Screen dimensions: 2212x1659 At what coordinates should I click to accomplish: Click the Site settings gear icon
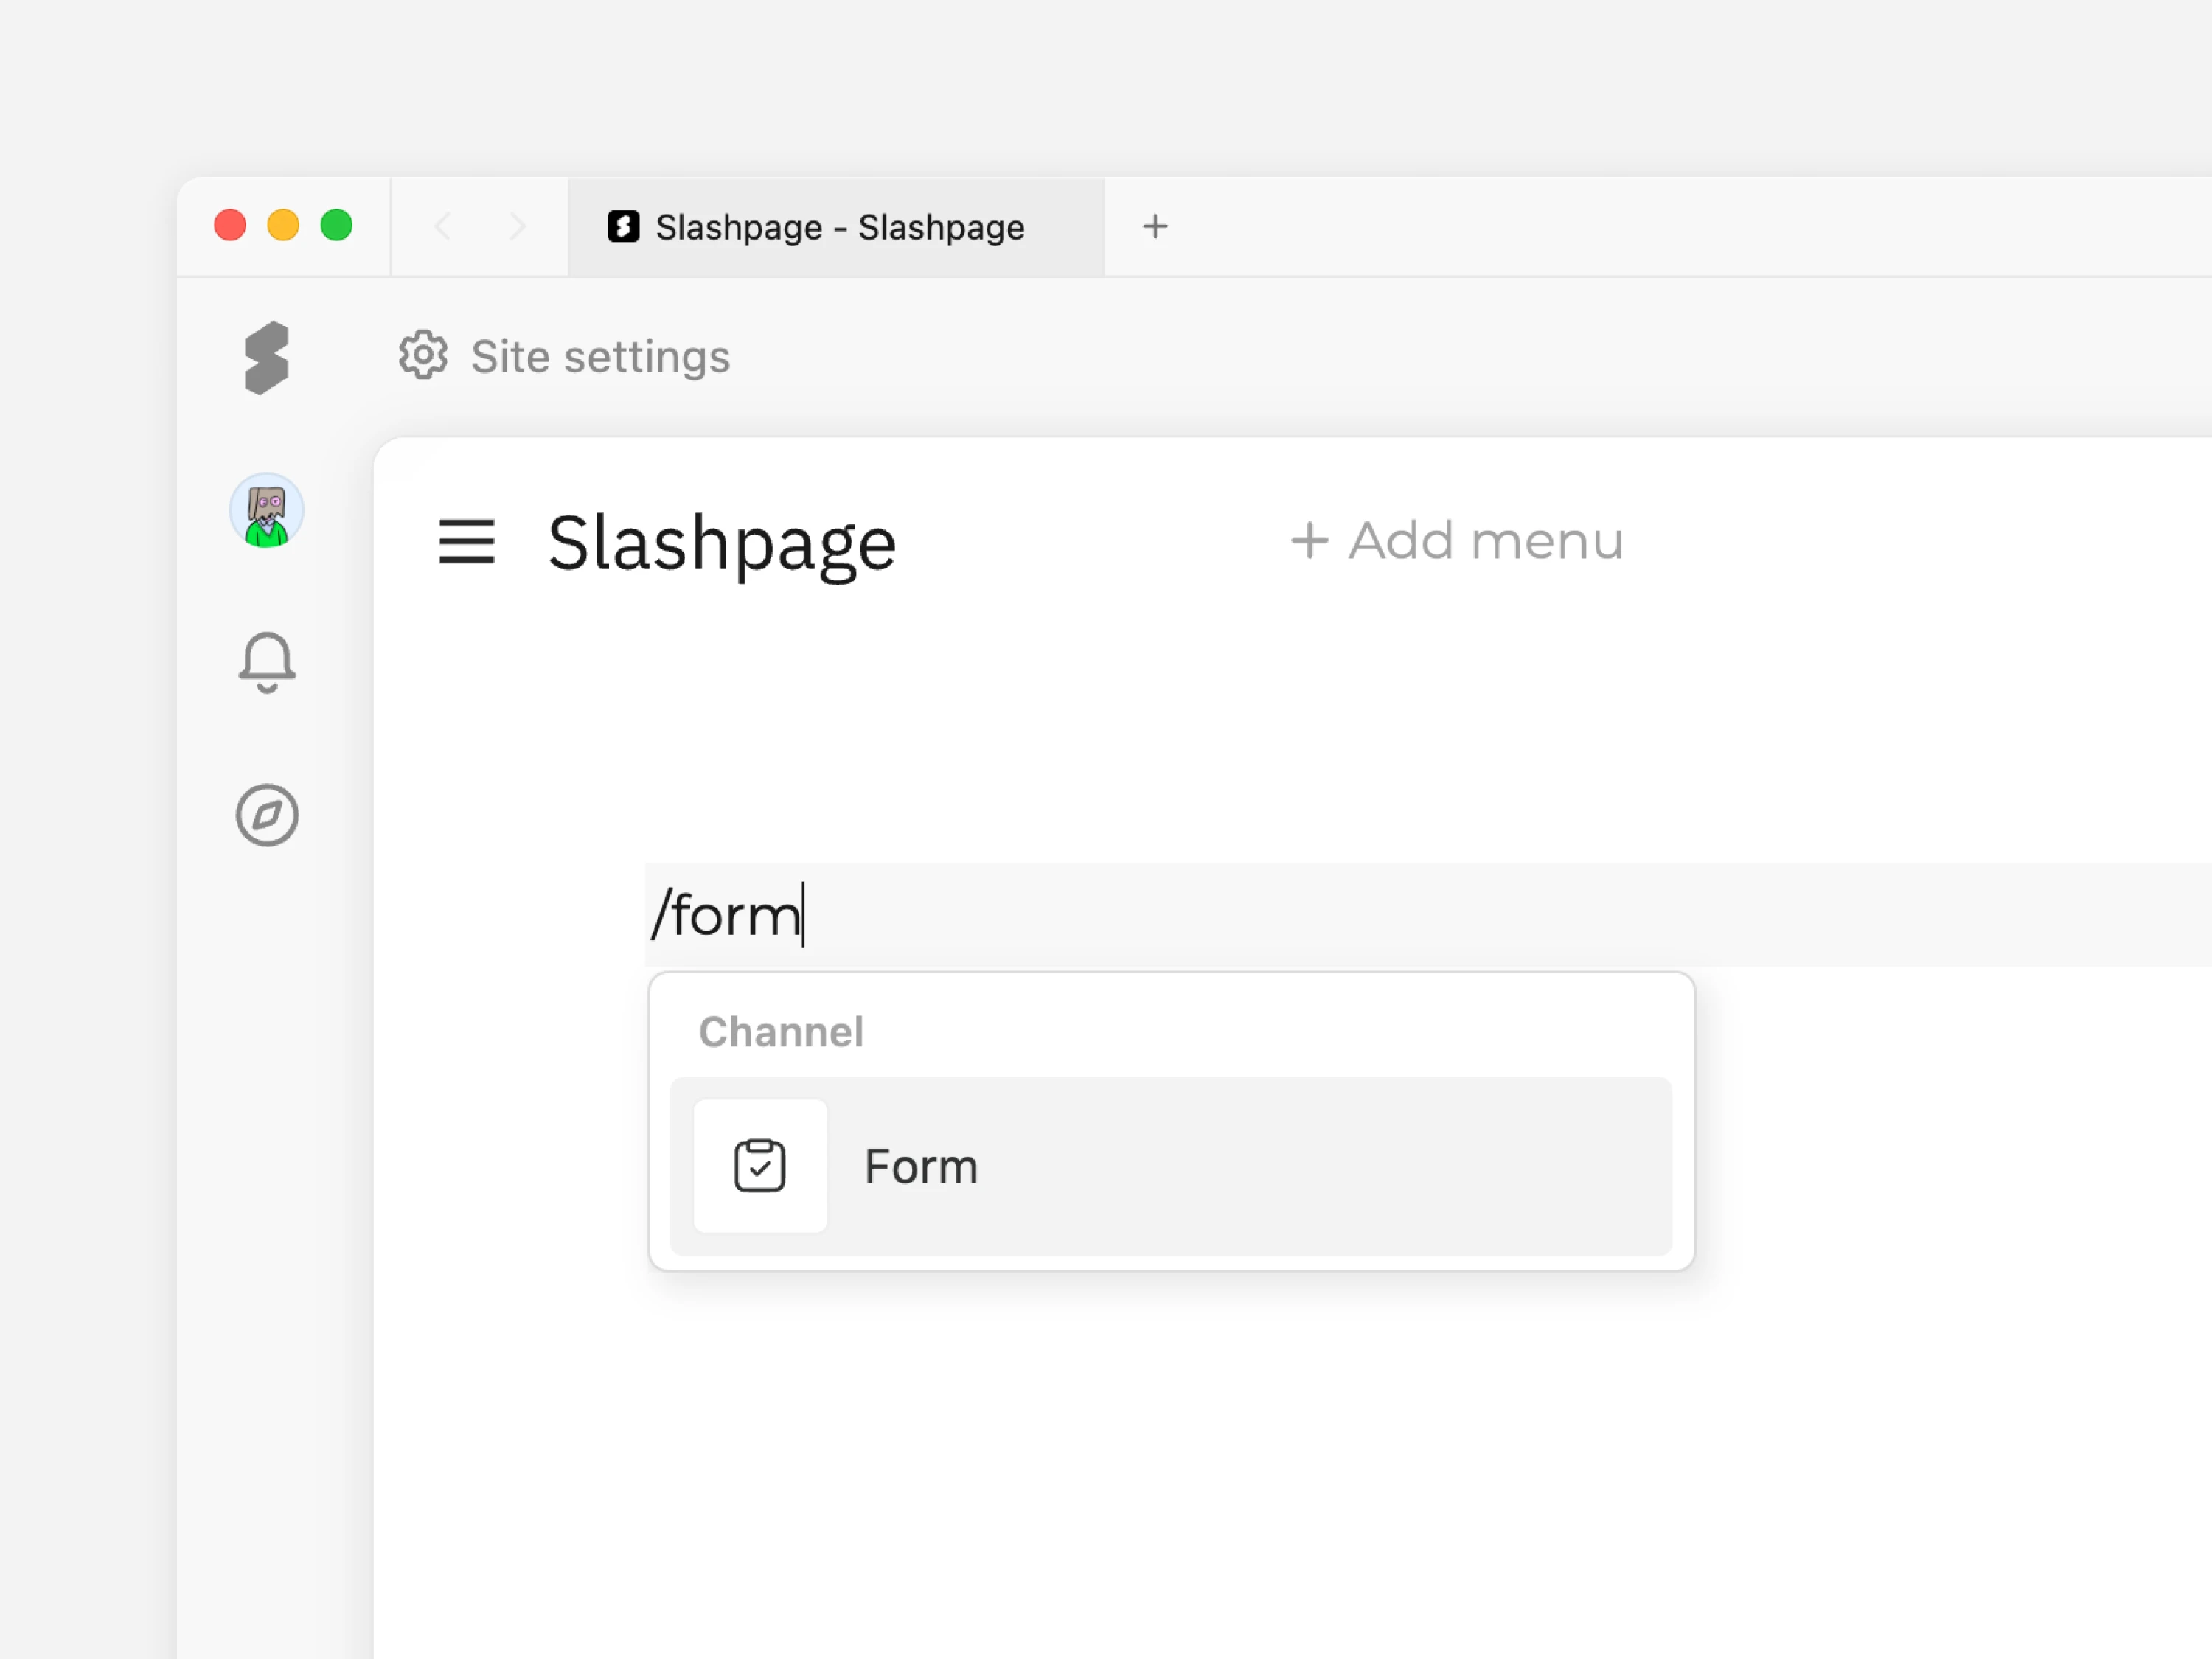coord(423,355)
